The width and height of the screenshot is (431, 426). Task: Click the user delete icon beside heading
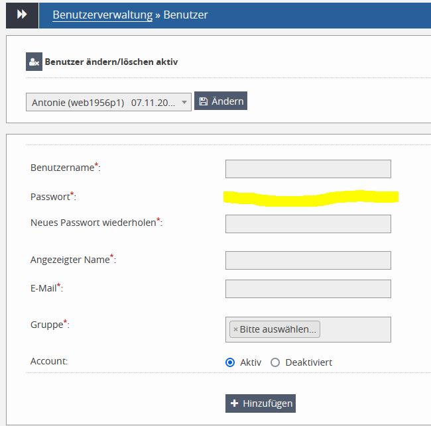point(34,62)
